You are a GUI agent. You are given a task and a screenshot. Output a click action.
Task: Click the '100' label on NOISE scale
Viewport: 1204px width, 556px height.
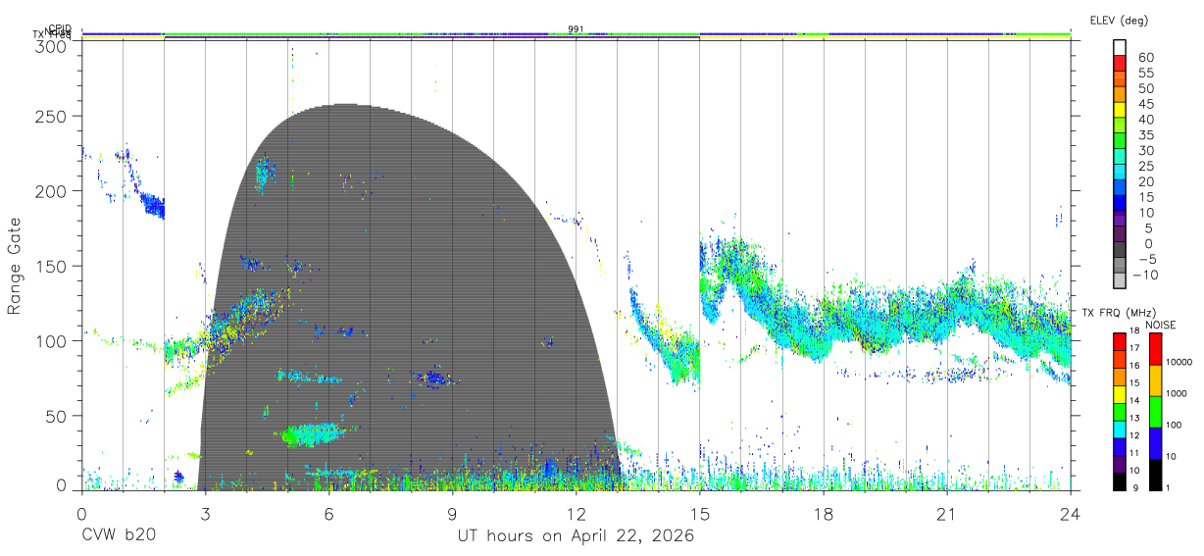point(1176,425)
